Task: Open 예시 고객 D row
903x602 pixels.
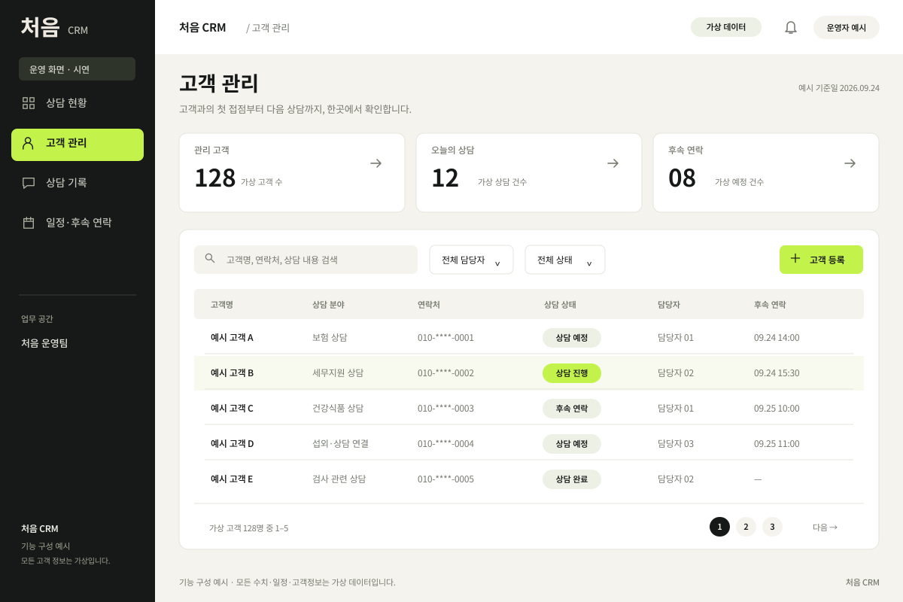Action: [529, 444]
